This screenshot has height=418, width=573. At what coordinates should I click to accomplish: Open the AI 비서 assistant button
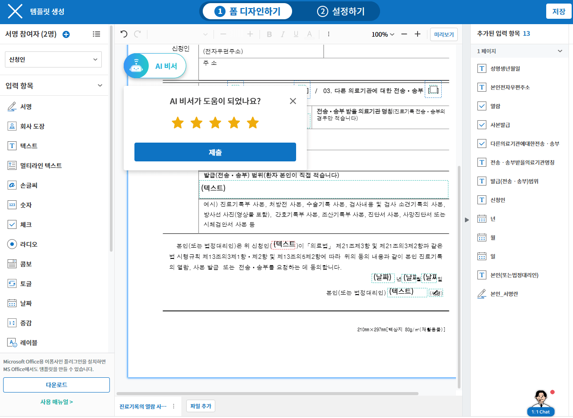coord(155,66)
